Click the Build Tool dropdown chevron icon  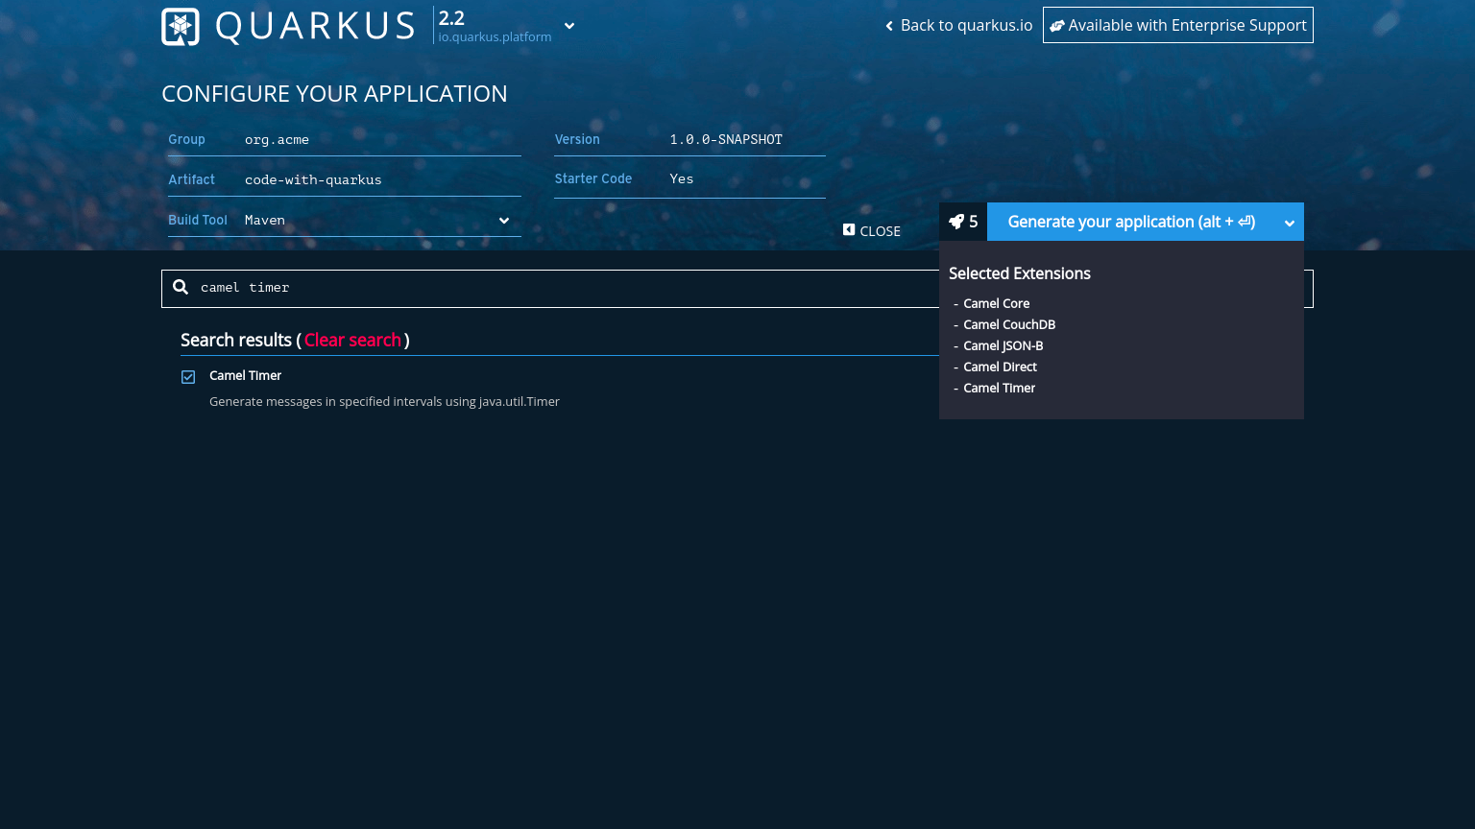coord(504,221)
